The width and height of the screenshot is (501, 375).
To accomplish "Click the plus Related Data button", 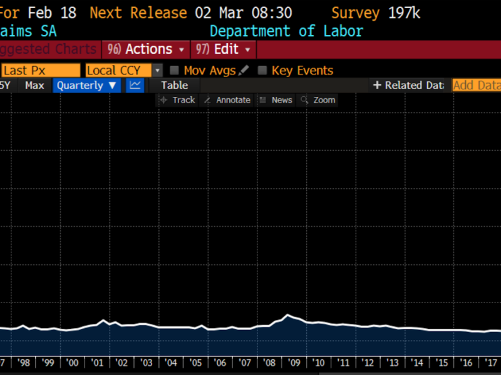I will [x=408, y=86].
